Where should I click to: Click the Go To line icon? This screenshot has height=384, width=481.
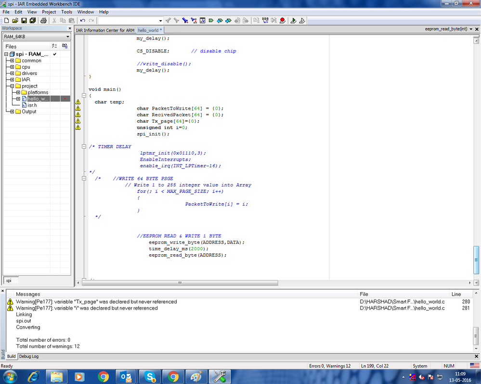202,21
